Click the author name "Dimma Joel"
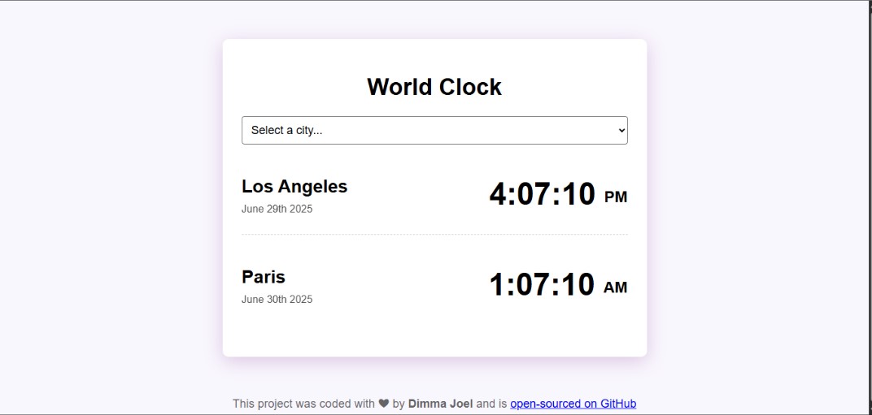Screen dimensions: 872x415 (440, 404)
